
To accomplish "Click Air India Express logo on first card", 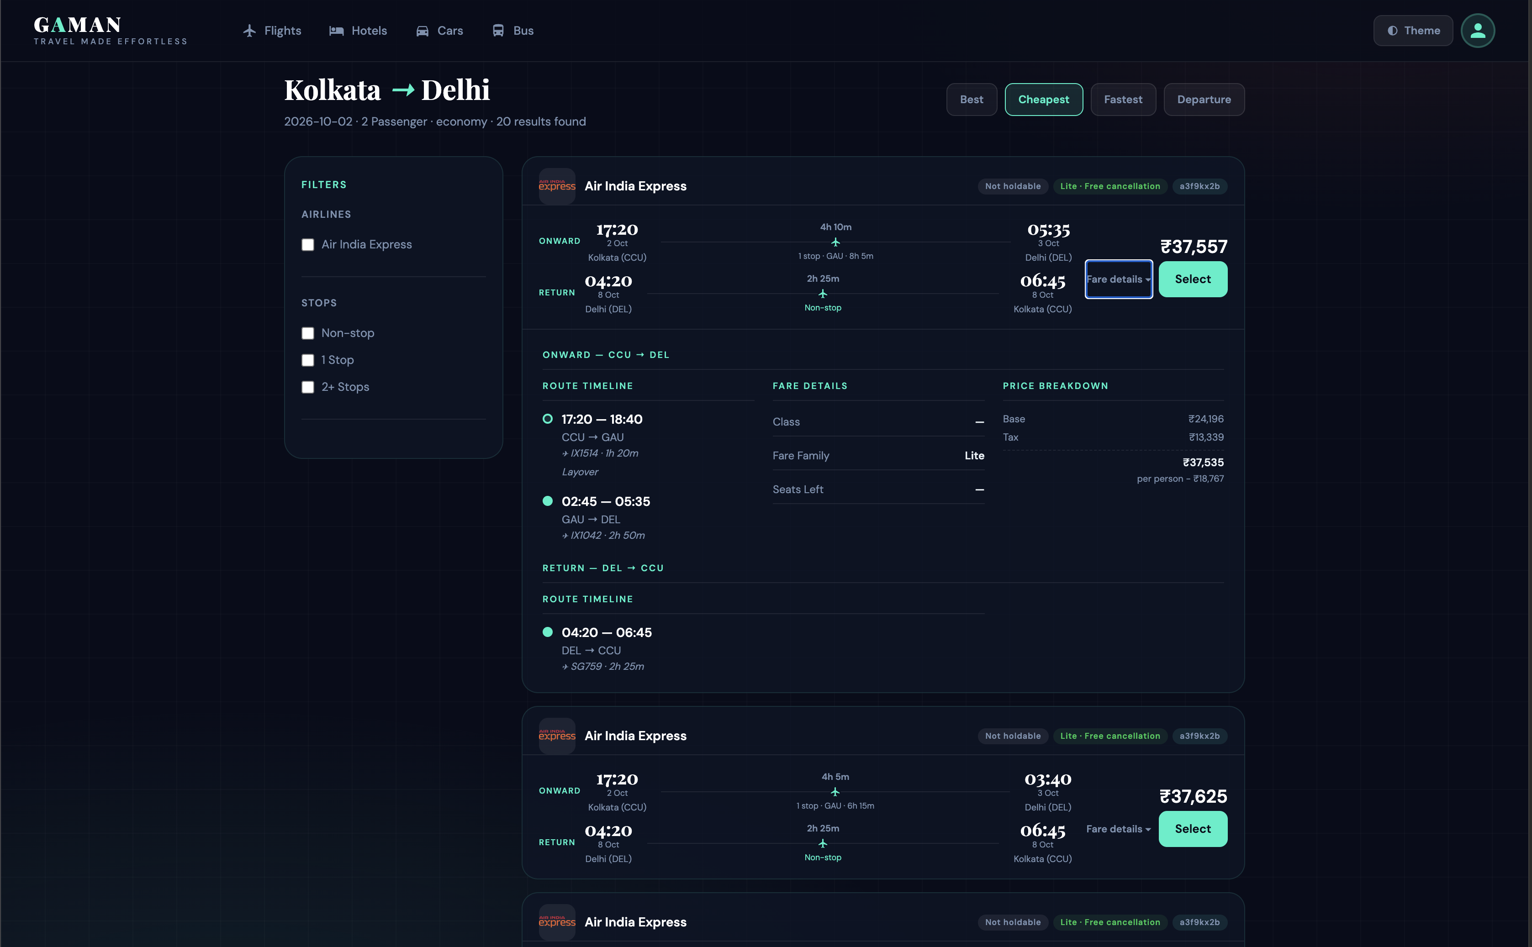I will [557, 186].
